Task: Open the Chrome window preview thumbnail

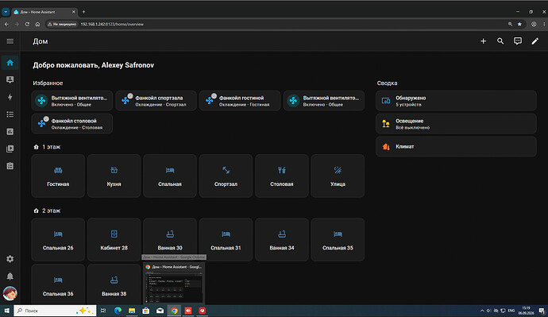Action: tap(174, 283)
